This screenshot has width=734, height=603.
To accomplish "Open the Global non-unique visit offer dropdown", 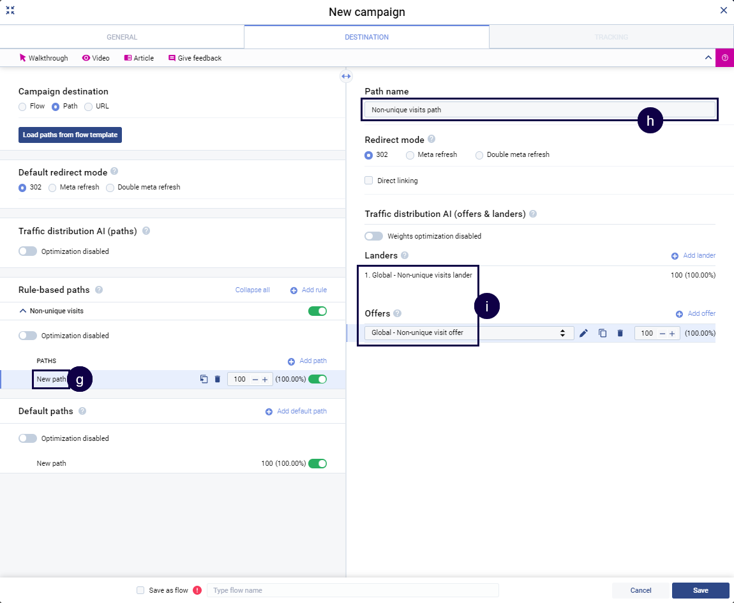I will [469, 333].
